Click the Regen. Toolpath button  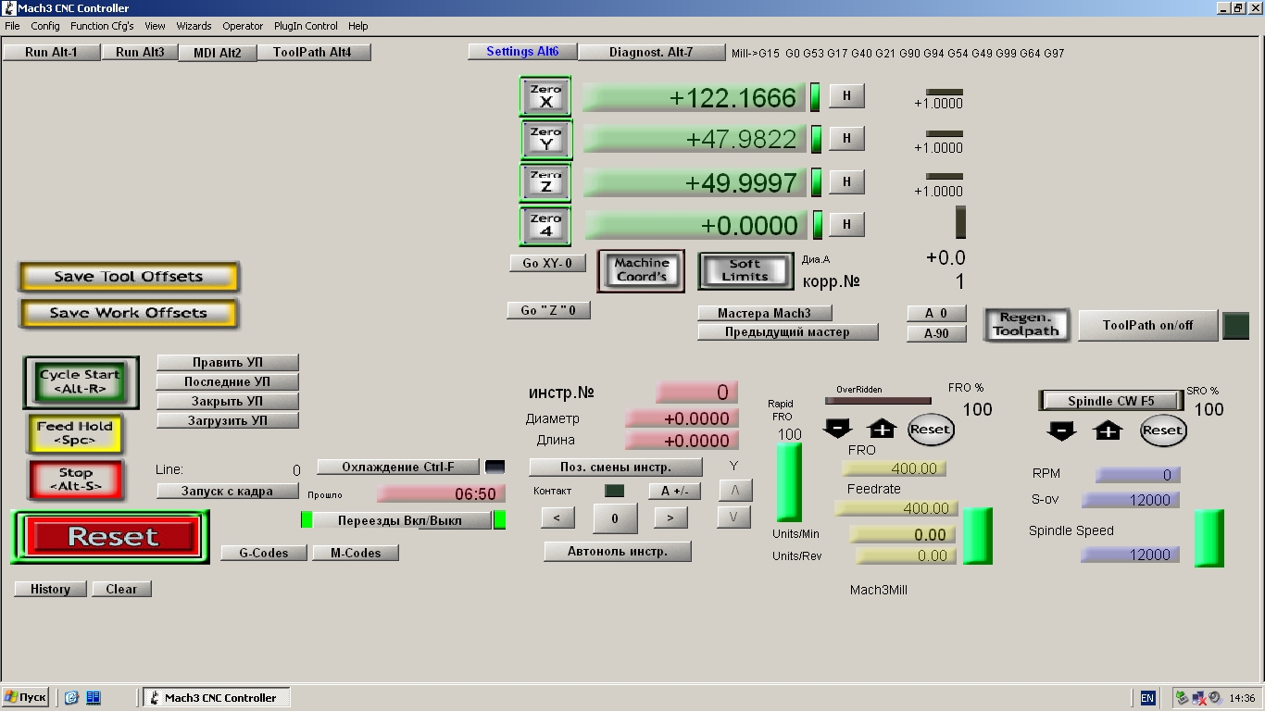point(1026,324)
